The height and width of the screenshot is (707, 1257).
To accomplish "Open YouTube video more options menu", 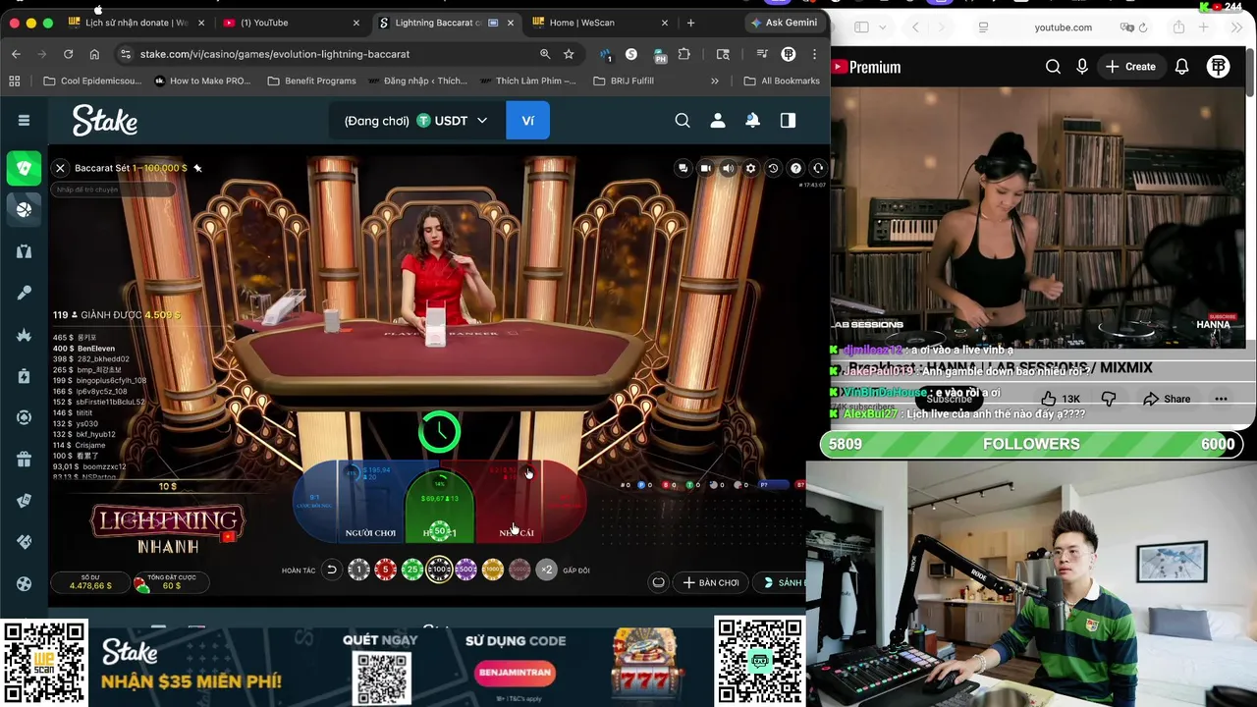I will (1221, 399).
